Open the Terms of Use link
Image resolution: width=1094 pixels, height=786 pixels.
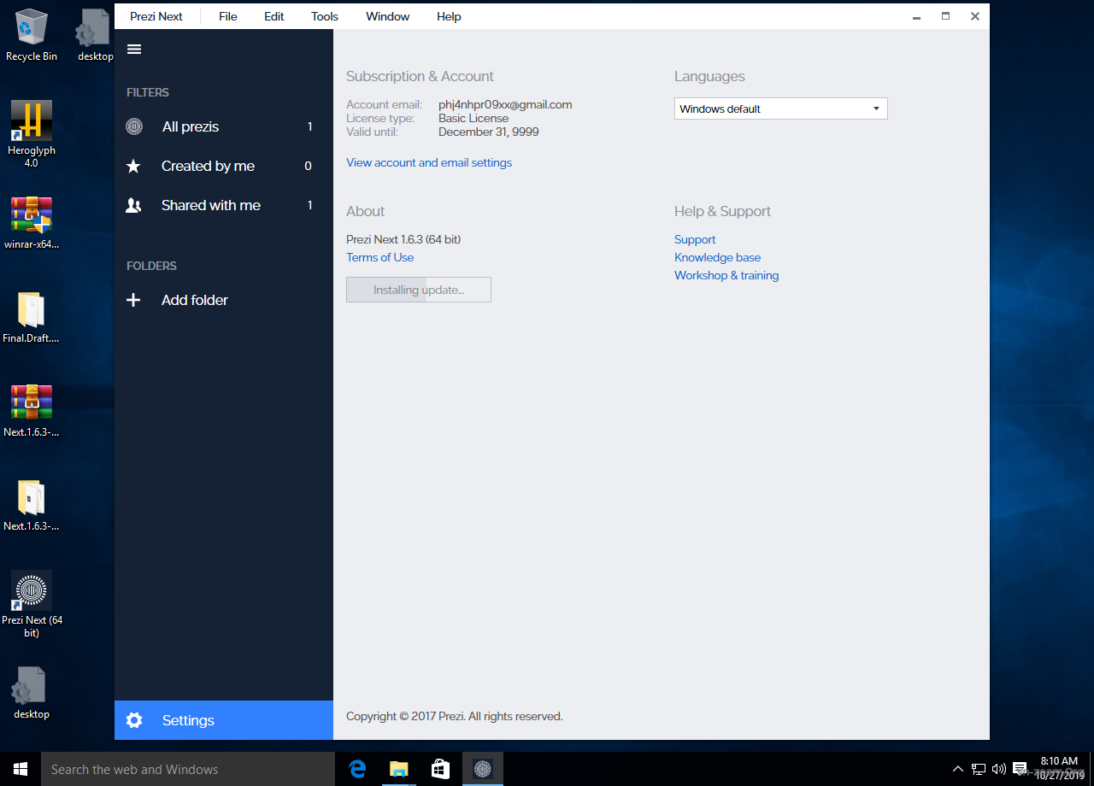pos(380,257)
